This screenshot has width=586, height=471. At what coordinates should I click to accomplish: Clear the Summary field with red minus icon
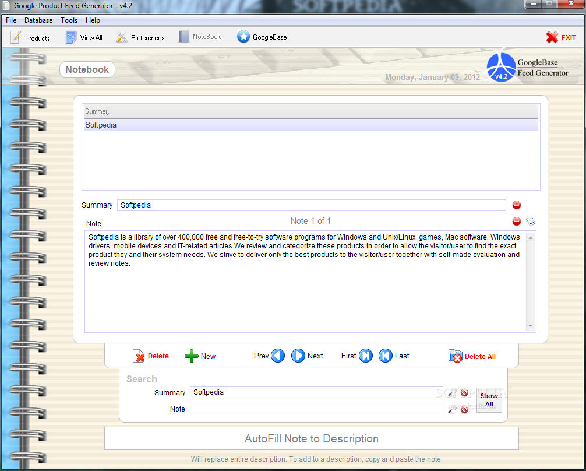pyautogui.click(x=517, y=205)
